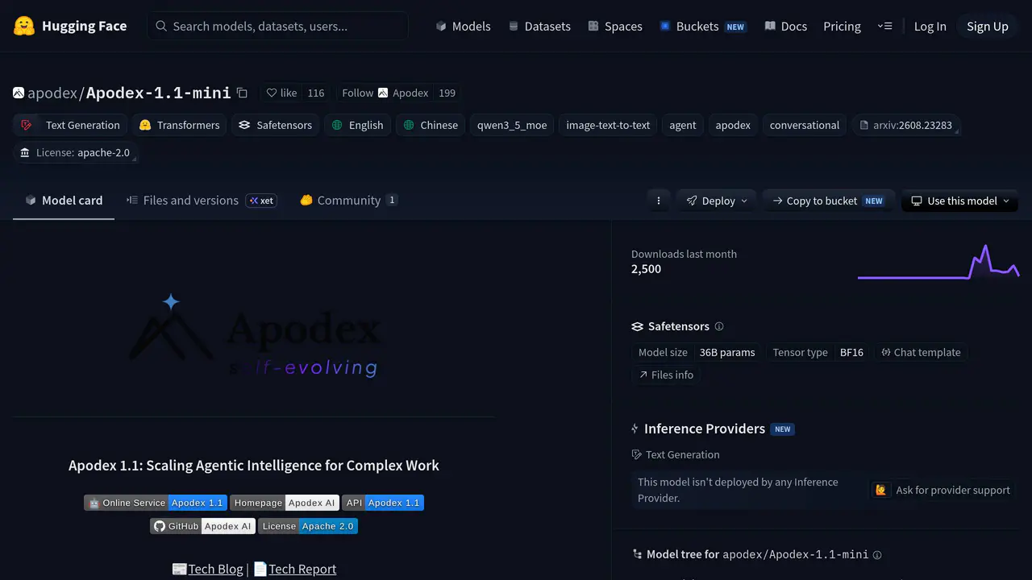
Task: Select the Safetensors tag
Action: pyautogui.click(x=275, y=125)
